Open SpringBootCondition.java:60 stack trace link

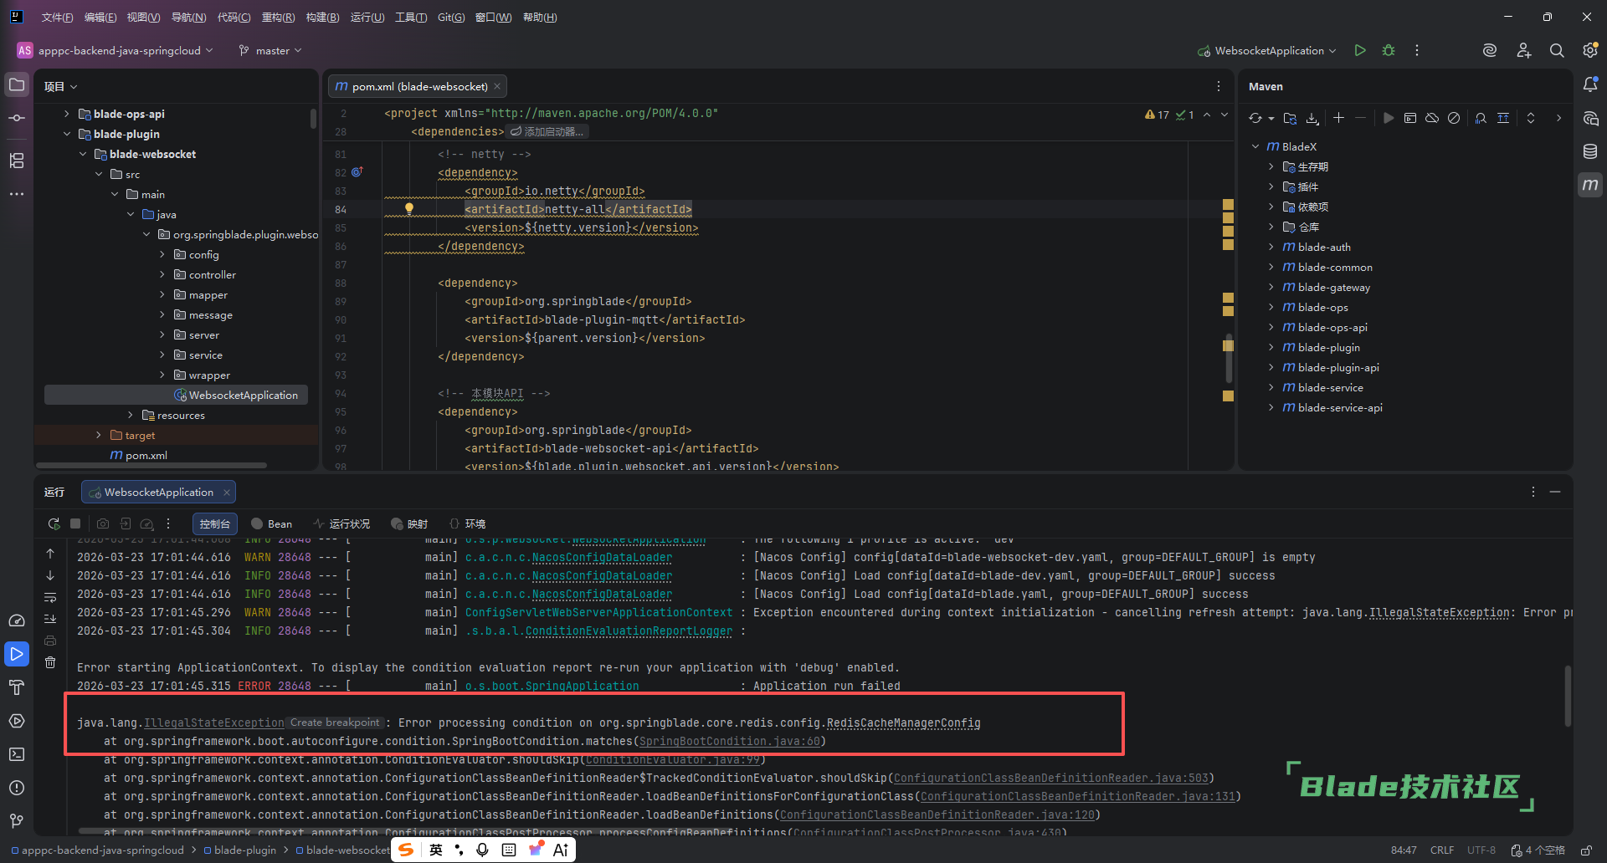pyautogui.click(x=729, y=741)
